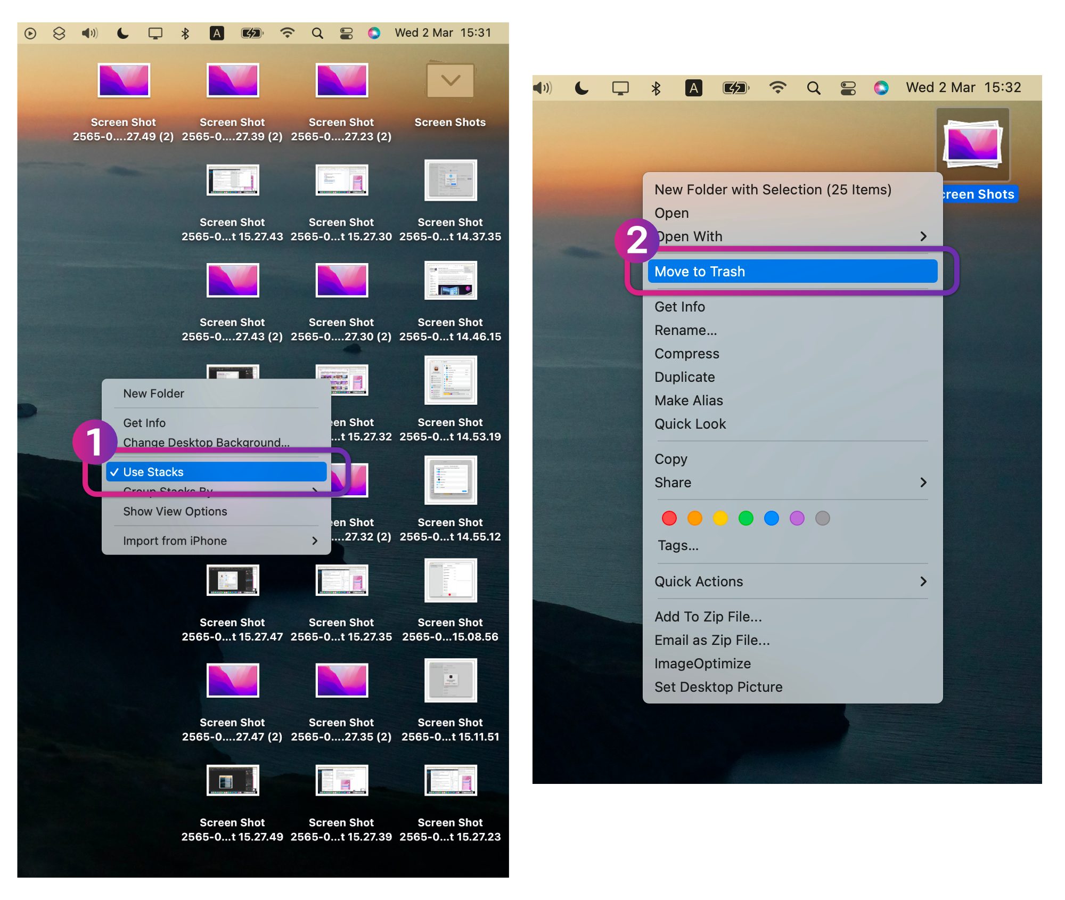Expand the Open With submenu arrow
The width and height of the screenshot is (1065, 900).
click(x=923, y=236)
